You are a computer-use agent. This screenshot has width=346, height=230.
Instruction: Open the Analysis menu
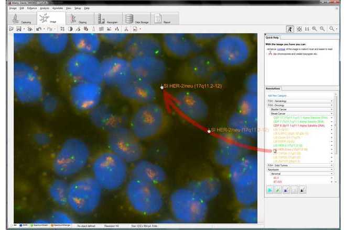pos(45,8)
